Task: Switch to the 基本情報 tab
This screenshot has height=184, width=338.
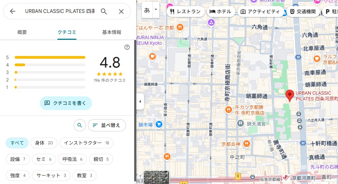Action: click(x=112, y=32)
